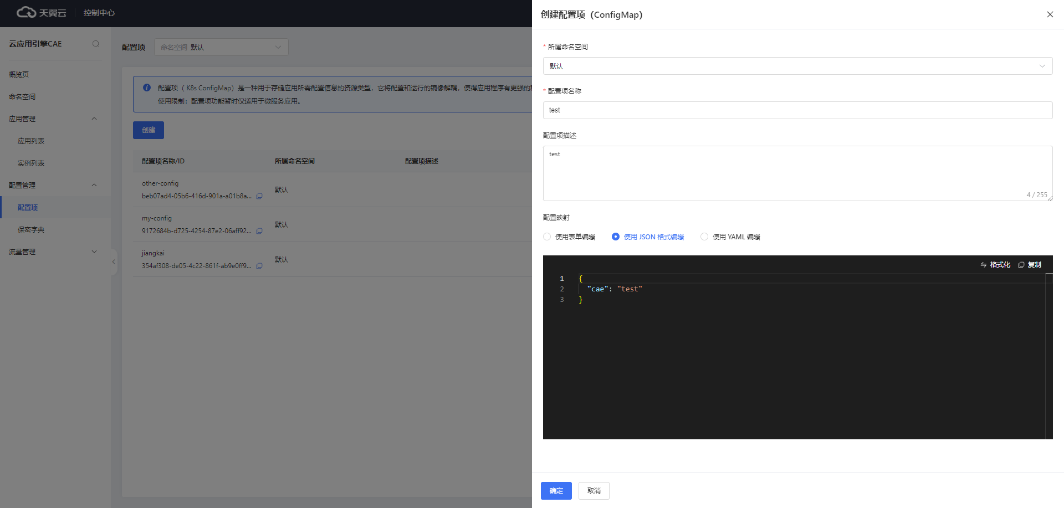Copy the other-config ID with copy icon
This screenshot has height=508, width=1064.
[x=259, y=196]
